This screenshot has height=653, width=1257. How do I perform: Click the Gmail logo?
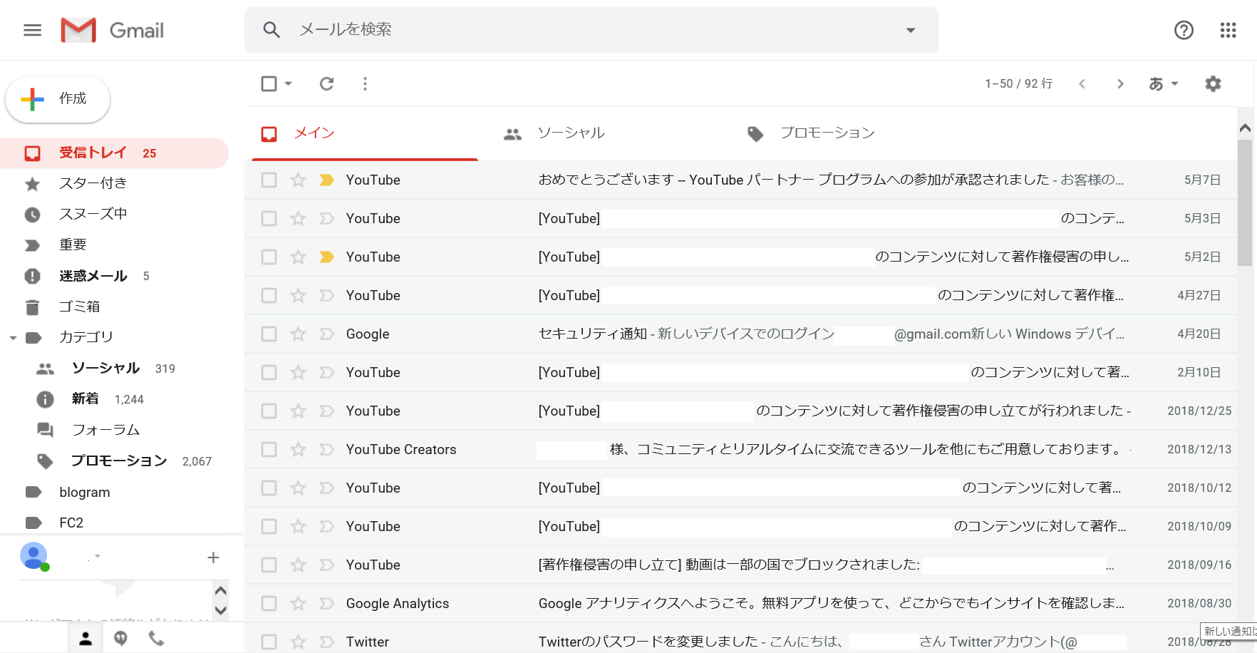(x=113, y=30)
